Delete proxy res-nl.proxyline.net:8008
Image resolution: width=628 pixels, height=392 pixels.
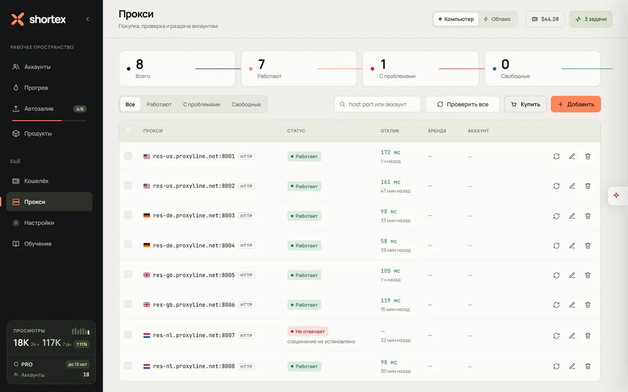coord(588,366)
